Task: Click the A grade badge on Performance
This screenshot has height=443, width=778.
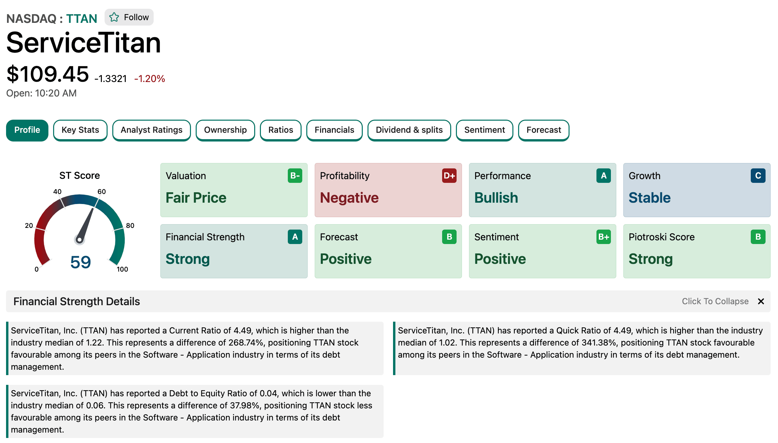Action: pyautogui.click(x=604, y=176)
